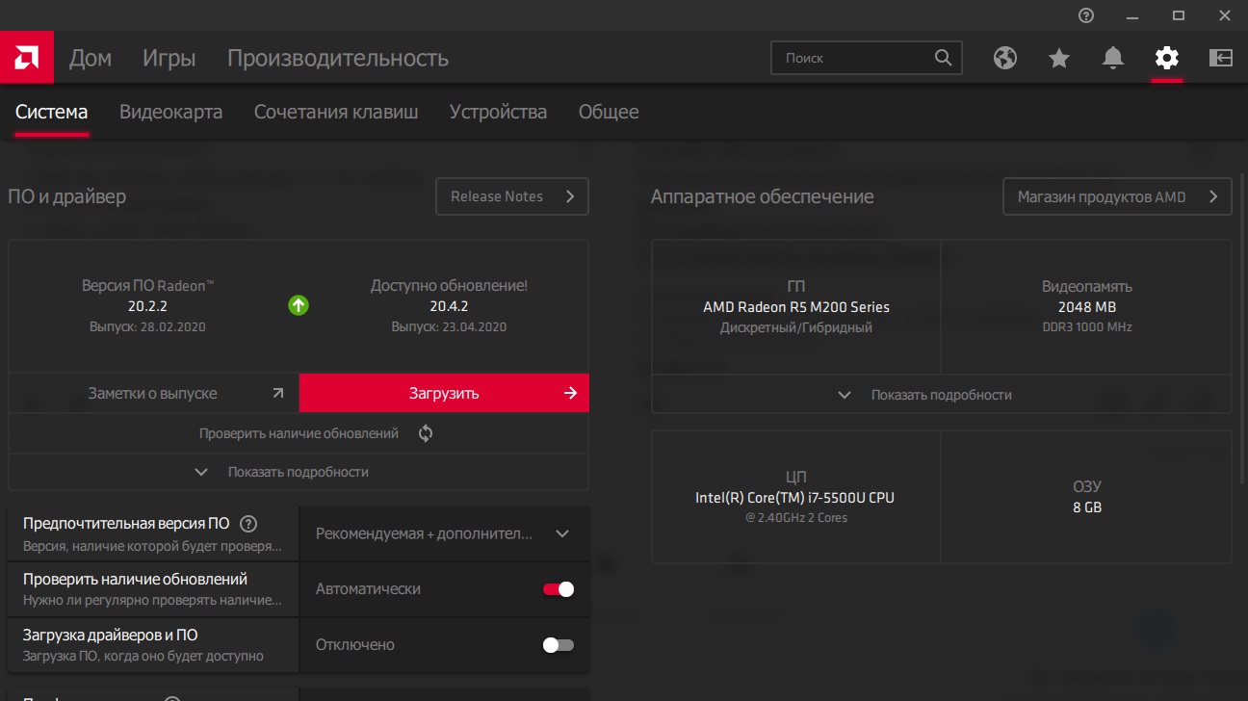Image resolution: width=1248 pixels, height=701 pixels.
Task: Open settings gear icon
Action: [x=1167, y=58]
